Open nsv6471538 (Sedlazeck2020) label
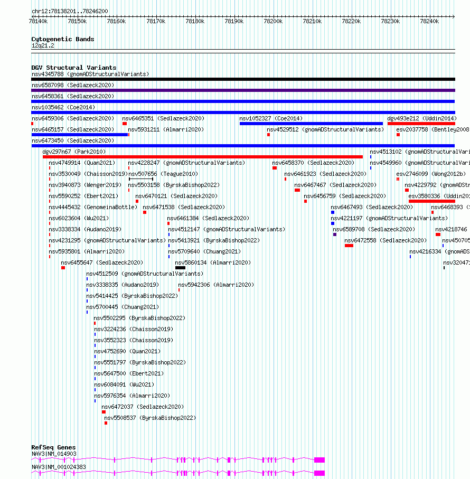This screenshot has width=470, height=479. point(184,207)
